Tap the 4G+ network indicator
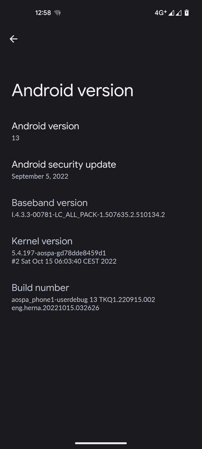Viewport: 202px width, 449px height. coord(160,13)
